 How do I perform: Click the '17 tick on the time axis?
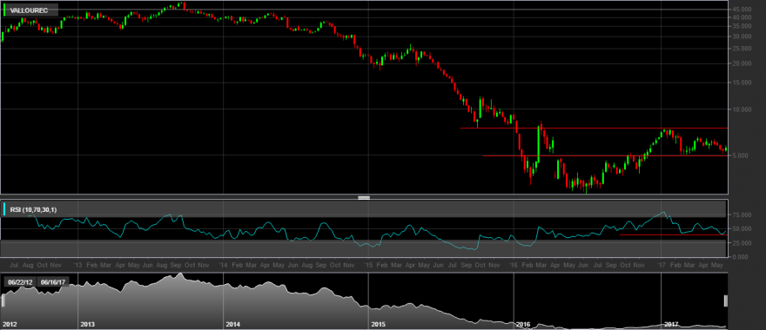click(x=662, y=265)
